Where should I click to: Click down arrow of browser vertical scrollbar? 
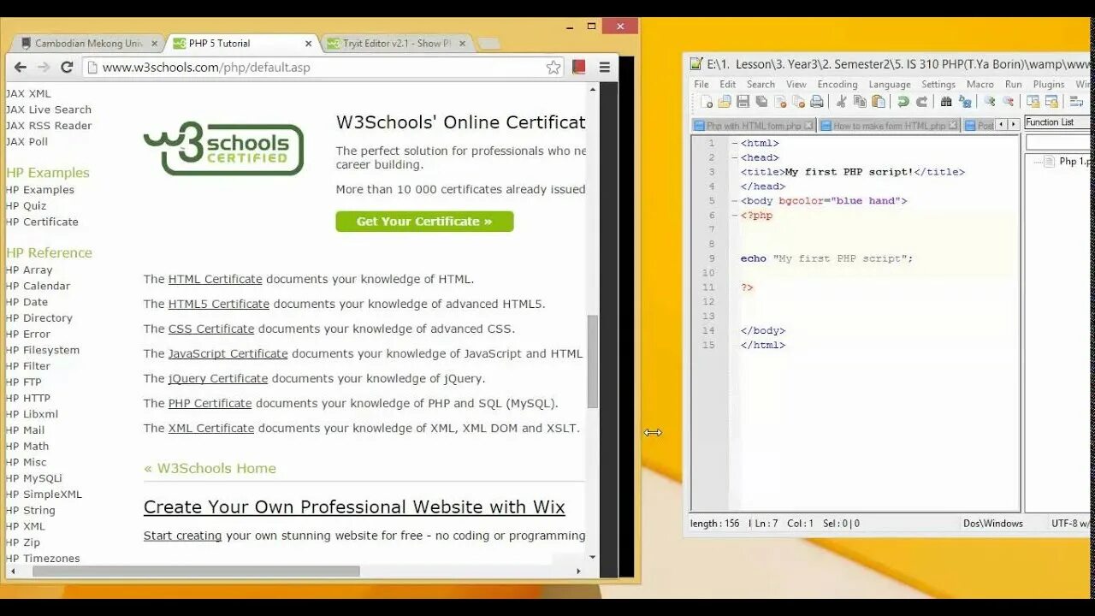[591, 557]
